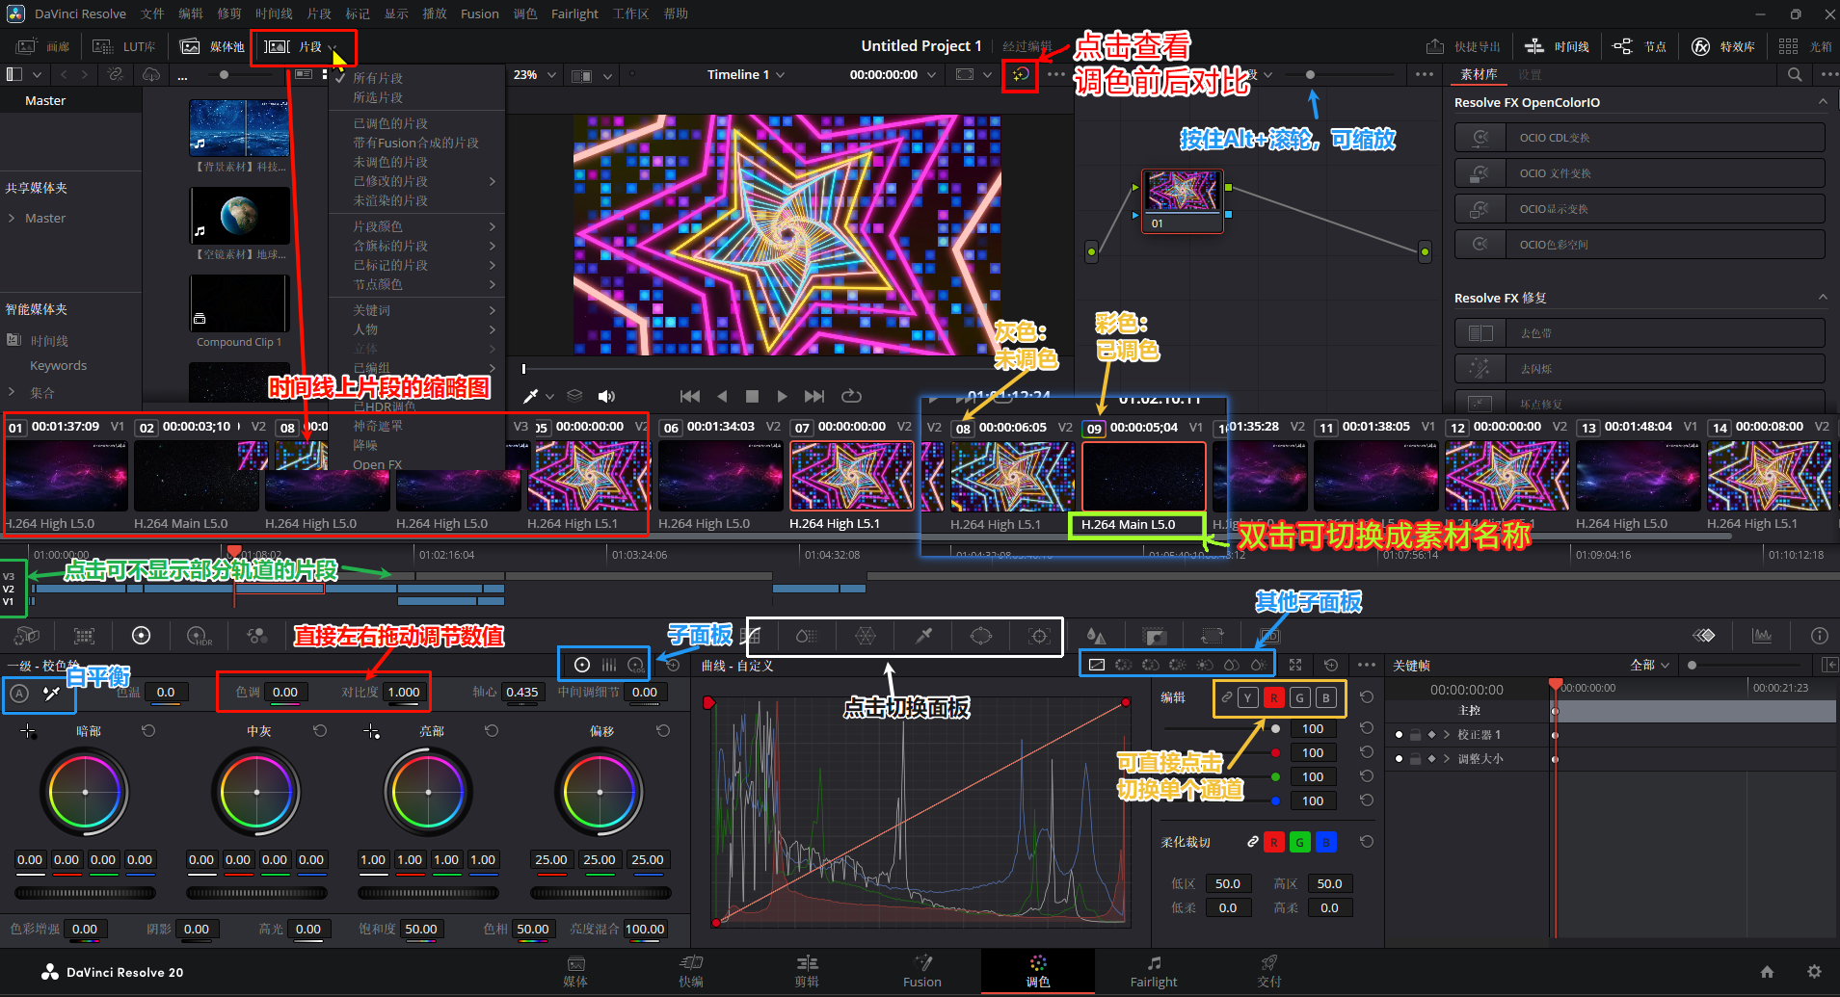This screenshot has width=1840, height=997.
Task: Open the 文件 menu
Action: [x=152, y=13]
